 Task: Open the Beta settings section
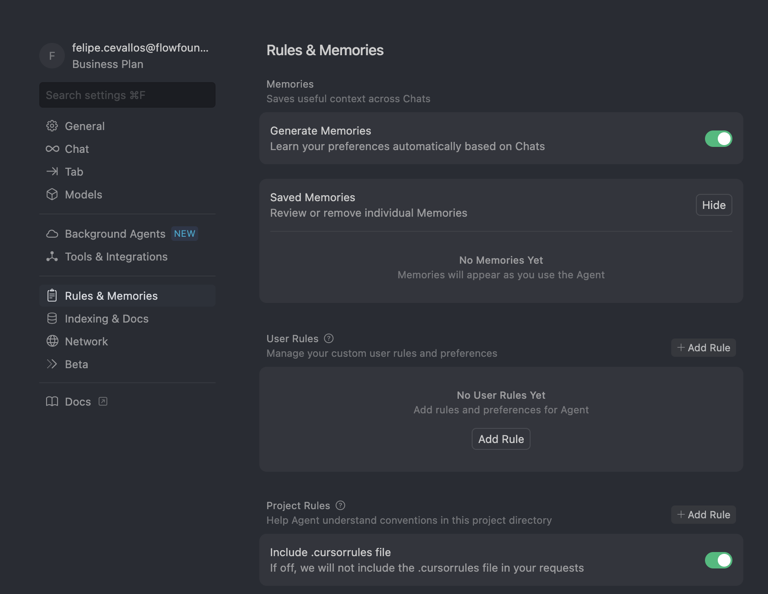(x=76, y=364)
